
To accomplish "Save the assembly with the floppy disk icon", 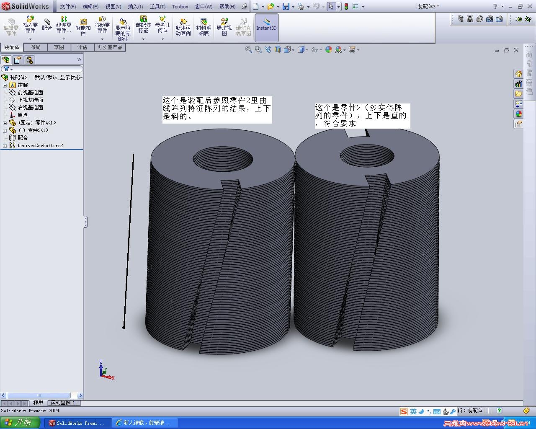I will tap(286, 6).
